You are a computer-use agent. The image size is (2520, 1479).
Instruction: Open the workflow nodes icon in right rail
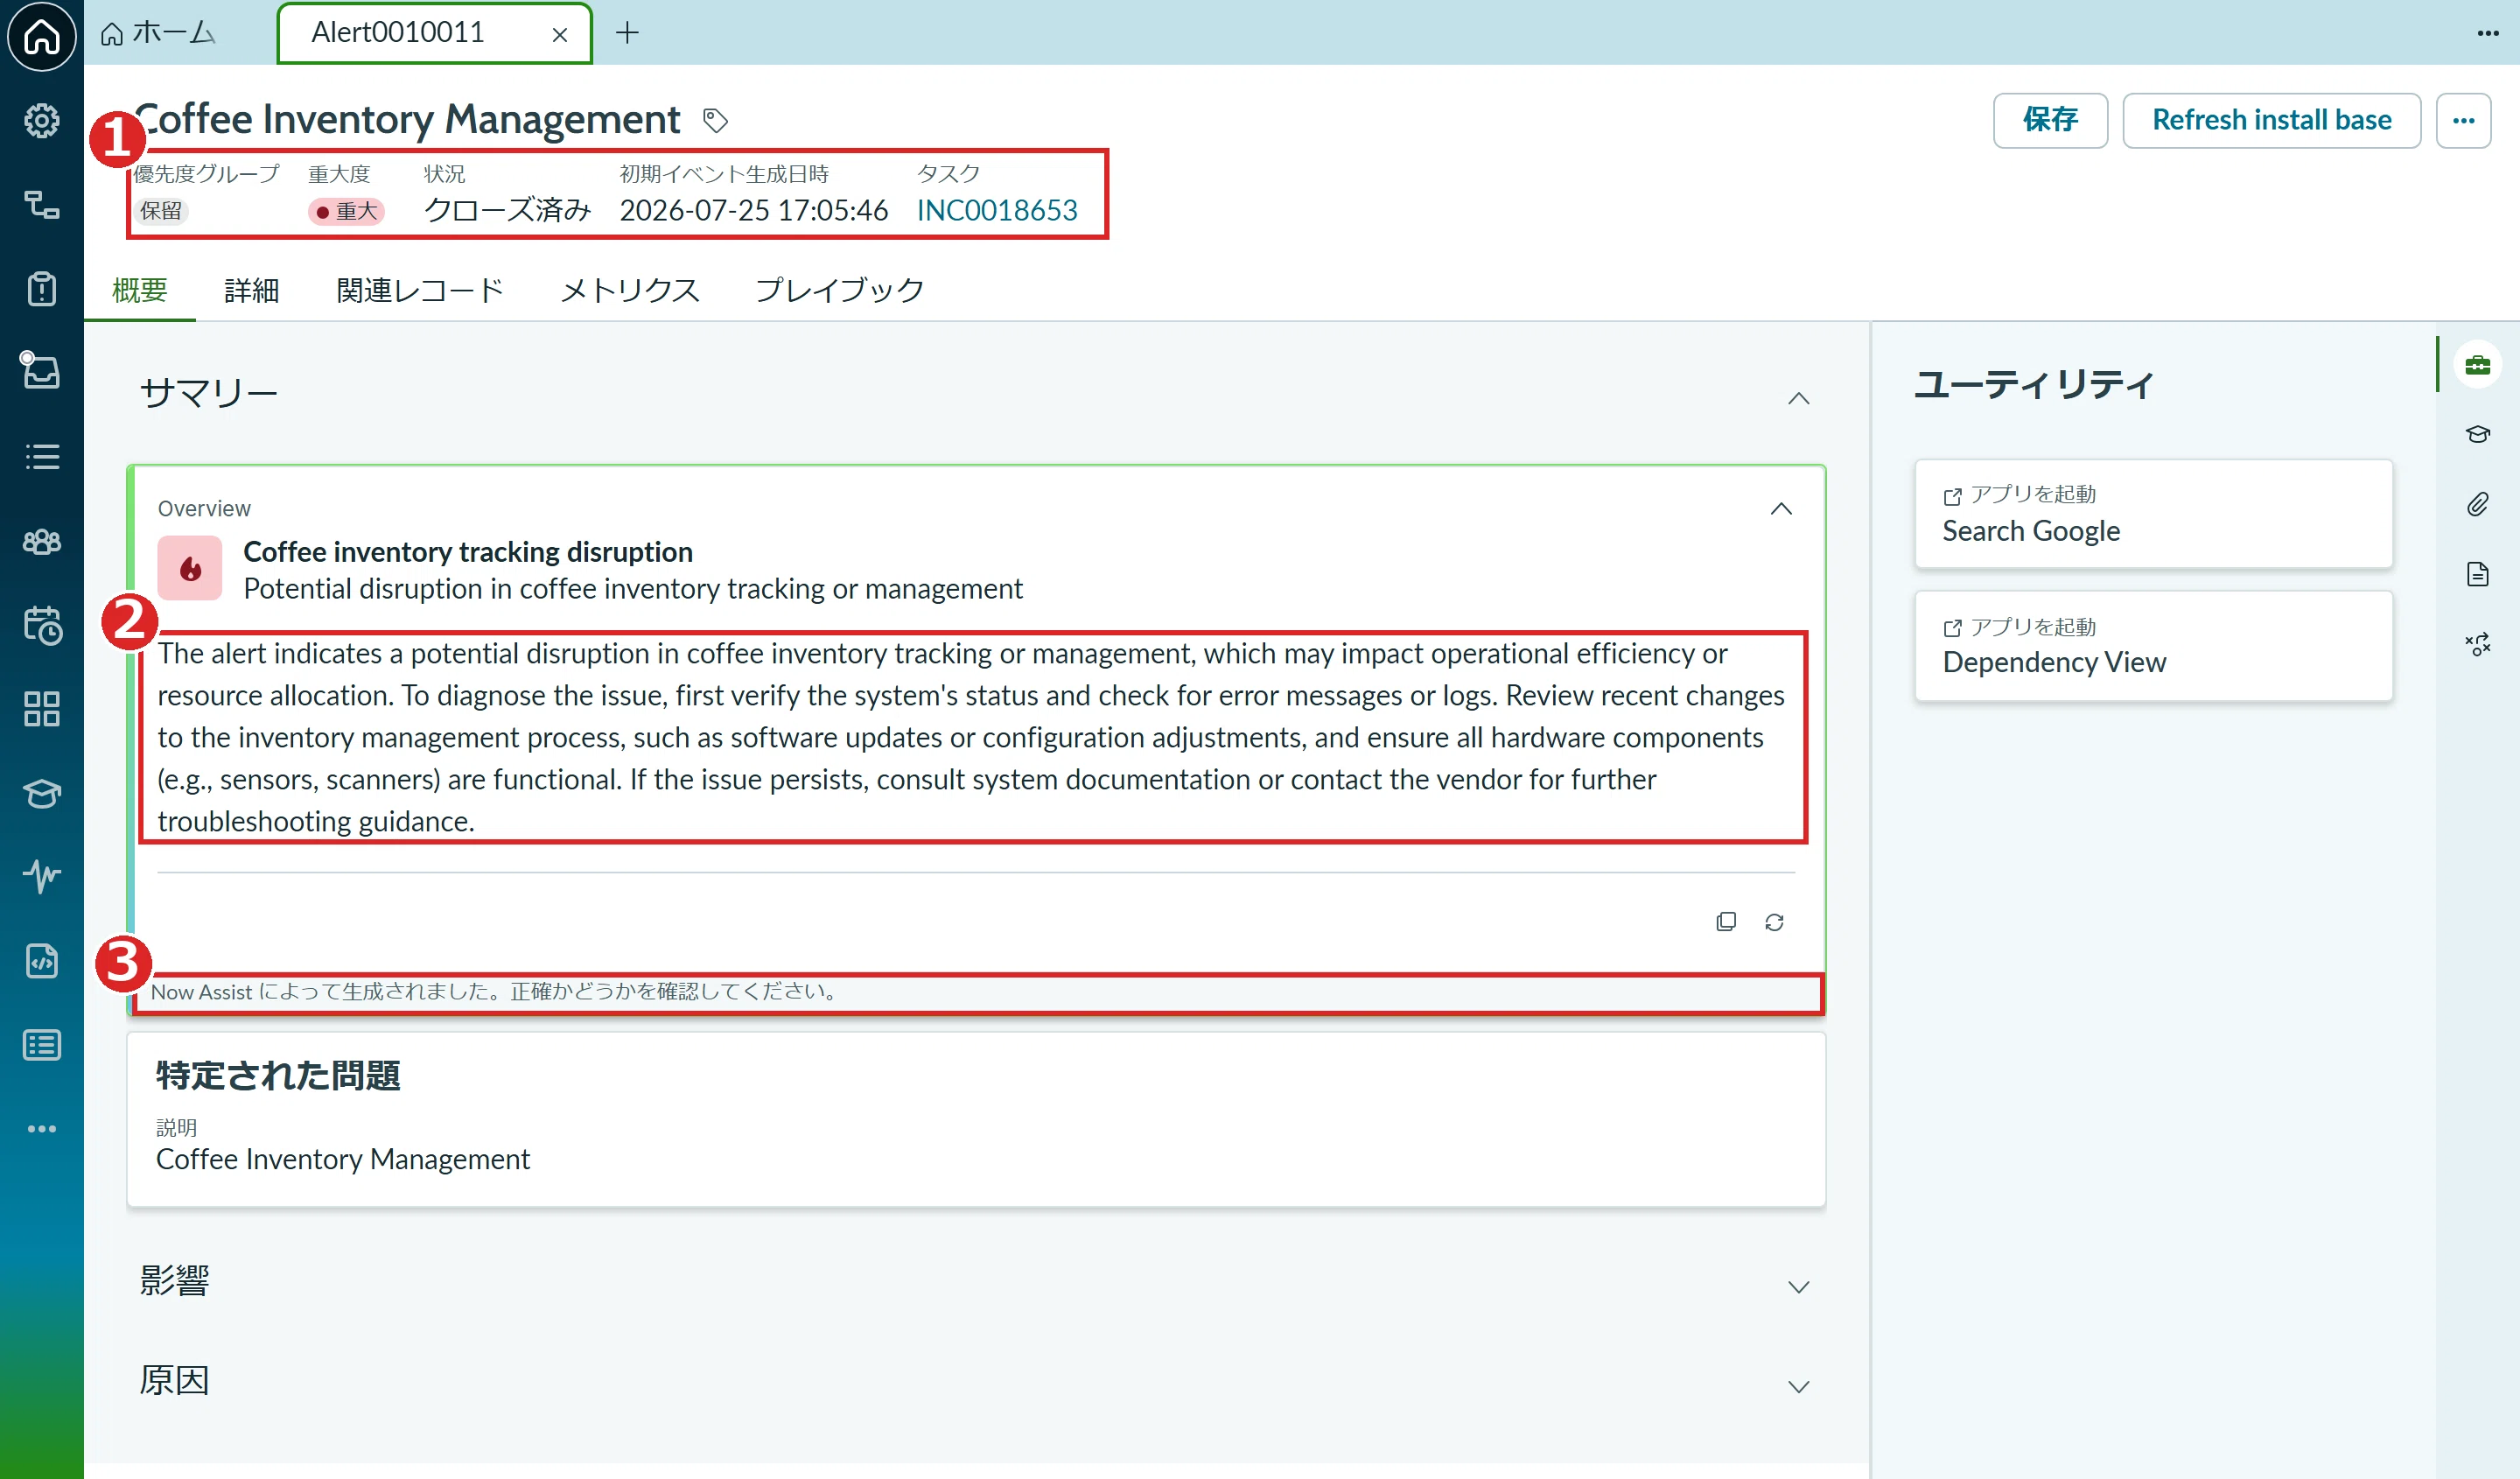coord(2477,644)
